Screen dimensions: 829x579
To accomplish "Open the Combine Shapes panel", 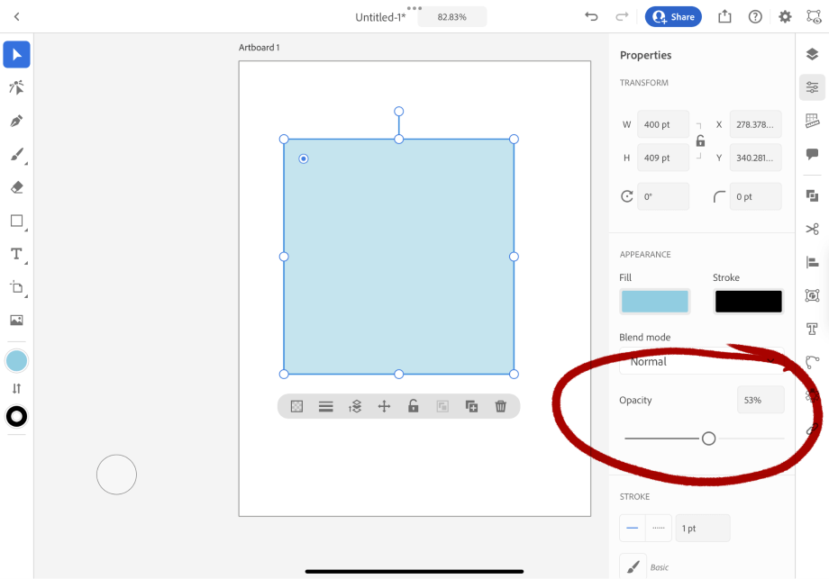I will click(x=812, y=196).
